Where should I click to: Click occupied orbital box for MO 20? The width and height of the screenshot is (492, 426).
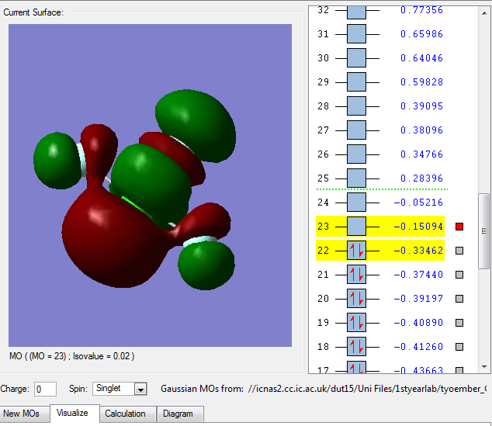coord(356,299)
